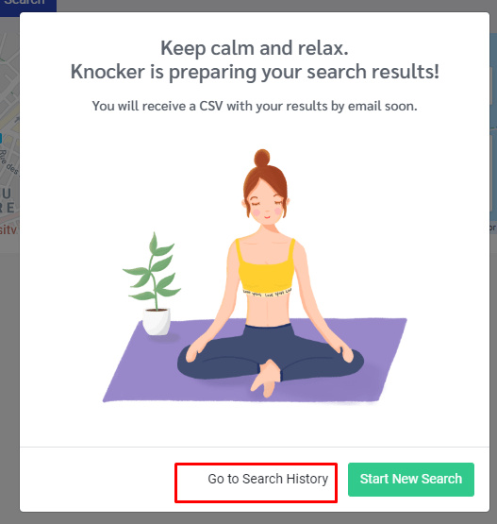Click the Go to Search History button
Viewport: 497px width, 524px height.
(256, 482)
